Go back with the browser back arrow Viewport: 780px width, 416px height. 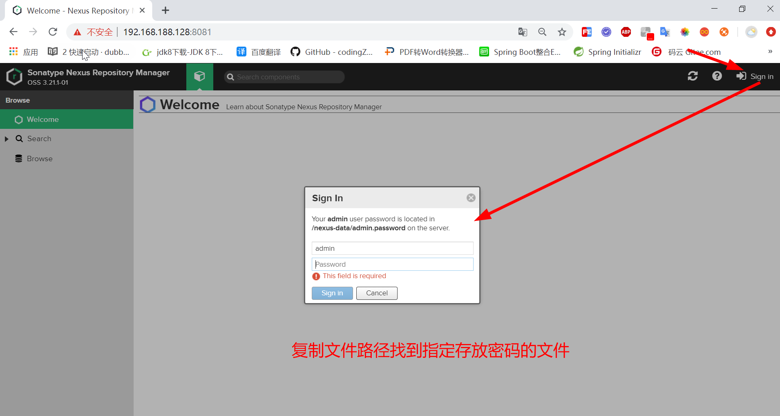click(x=13, y=32)
